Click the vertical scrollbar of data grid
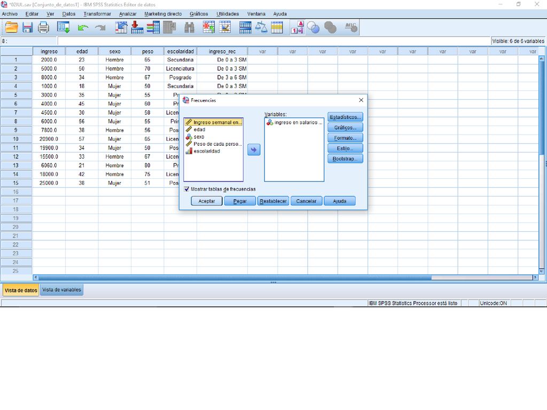The width and height of the screenshot is (547, 410). point(542,164)
